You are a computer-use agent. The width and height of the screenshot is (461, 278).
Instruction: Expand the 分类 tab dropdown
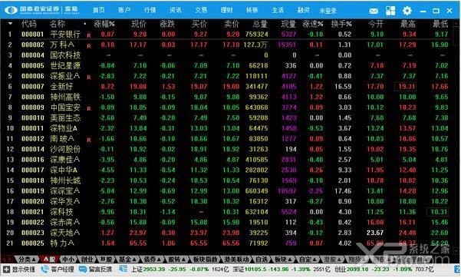click(34, 260)
